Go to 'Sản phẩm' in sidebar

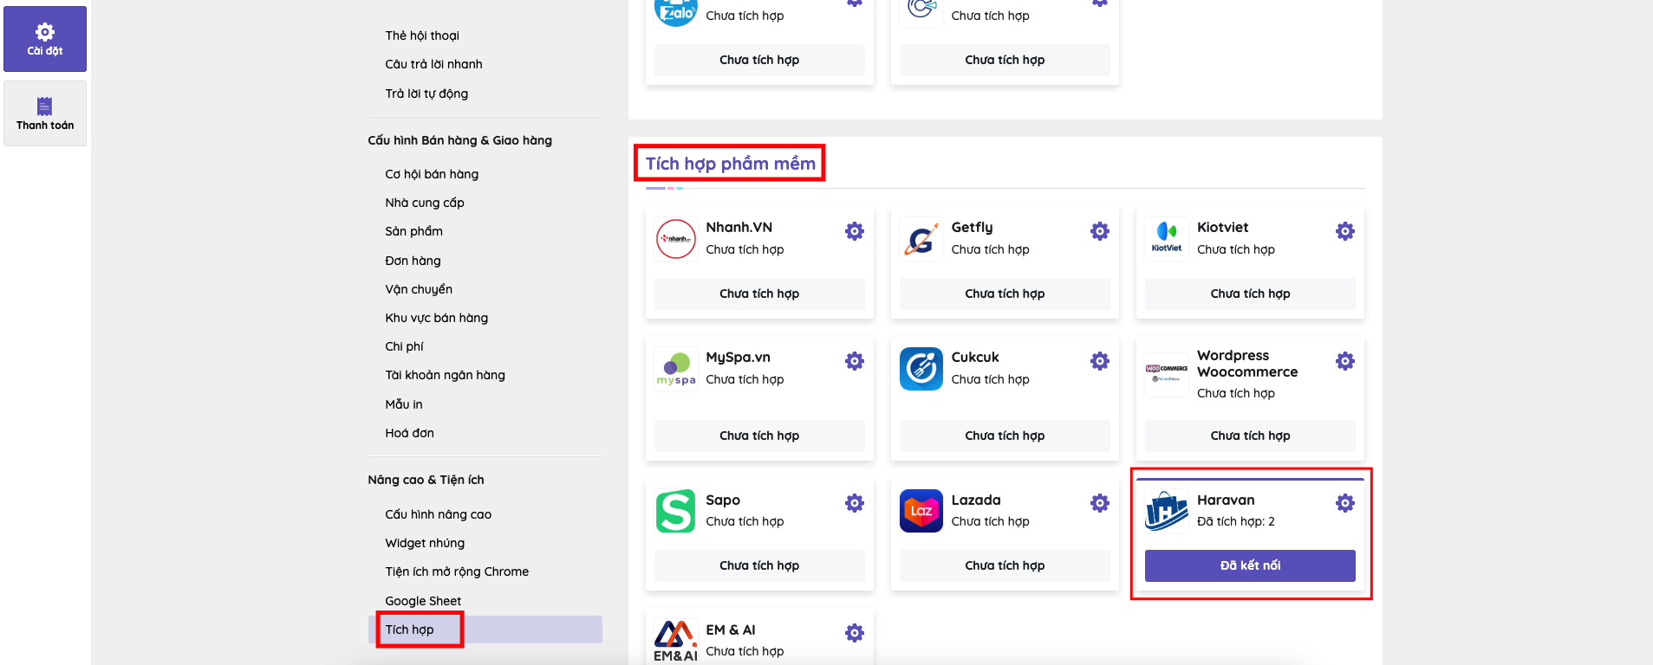pyautogui.click(x=413, y=231)
